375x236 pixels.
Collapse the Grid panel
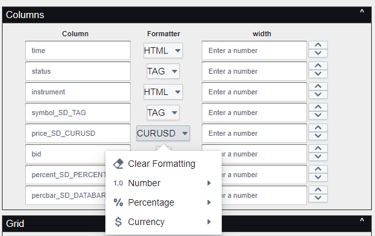coord(362,220)
